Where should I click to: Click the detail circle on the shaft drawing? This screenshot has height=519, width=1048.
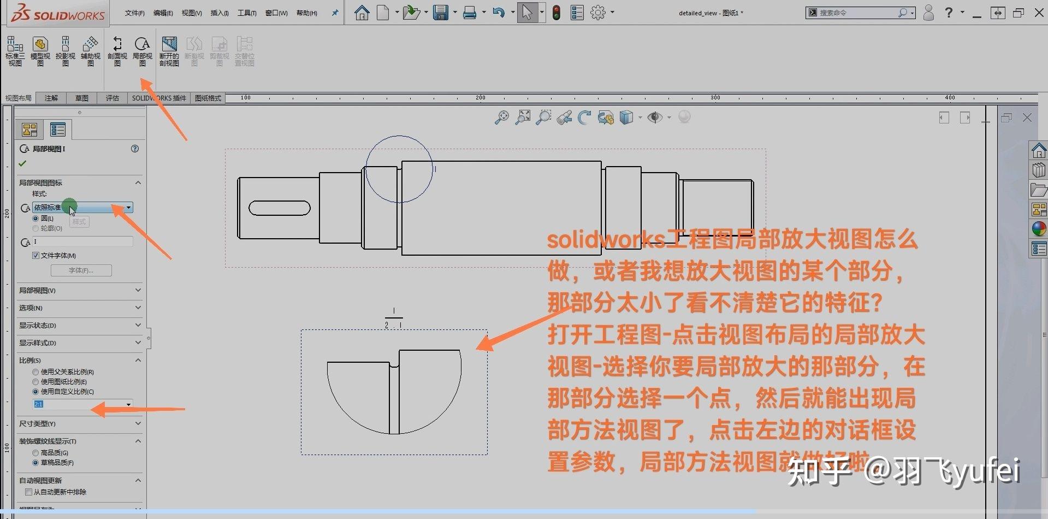[x=399, y=169]
